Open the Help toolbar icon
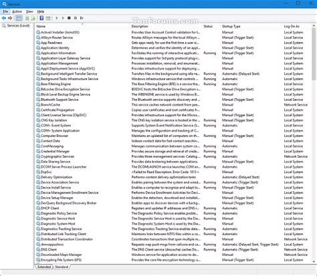The height and width of the screenshot is (276, 317). (x=41, y=18)
